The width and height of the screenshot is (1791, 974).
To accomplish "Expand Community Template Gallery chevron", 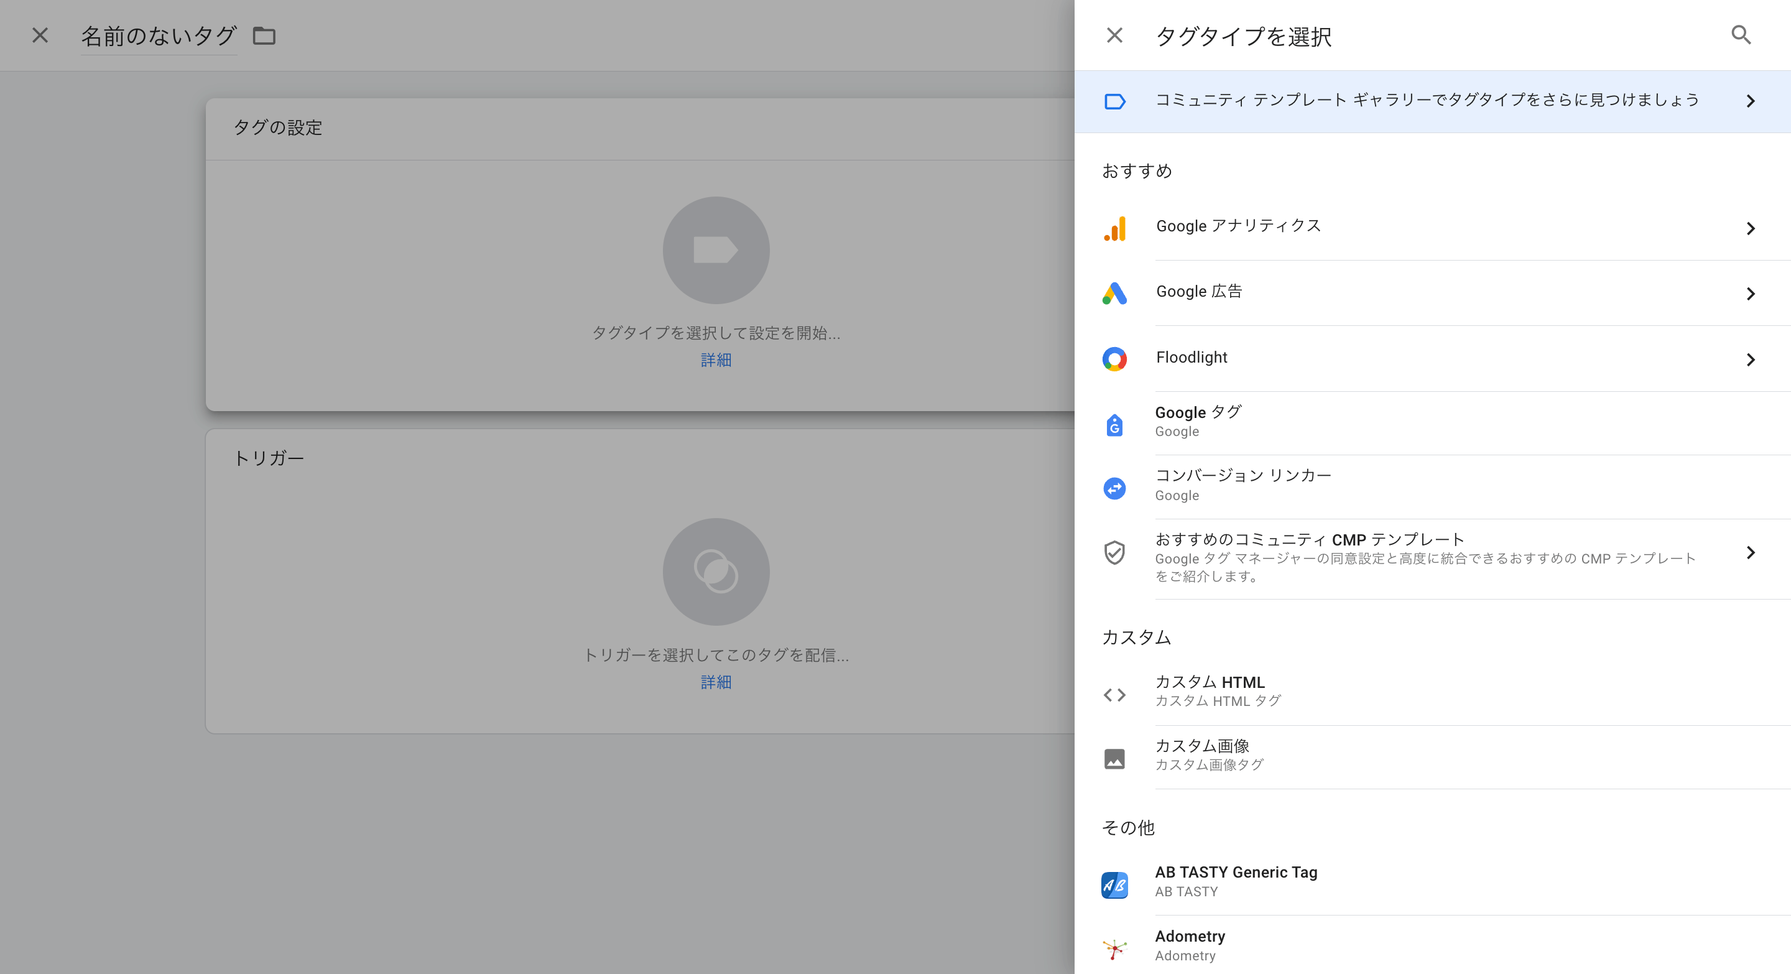I will [x=1751, y=101].
